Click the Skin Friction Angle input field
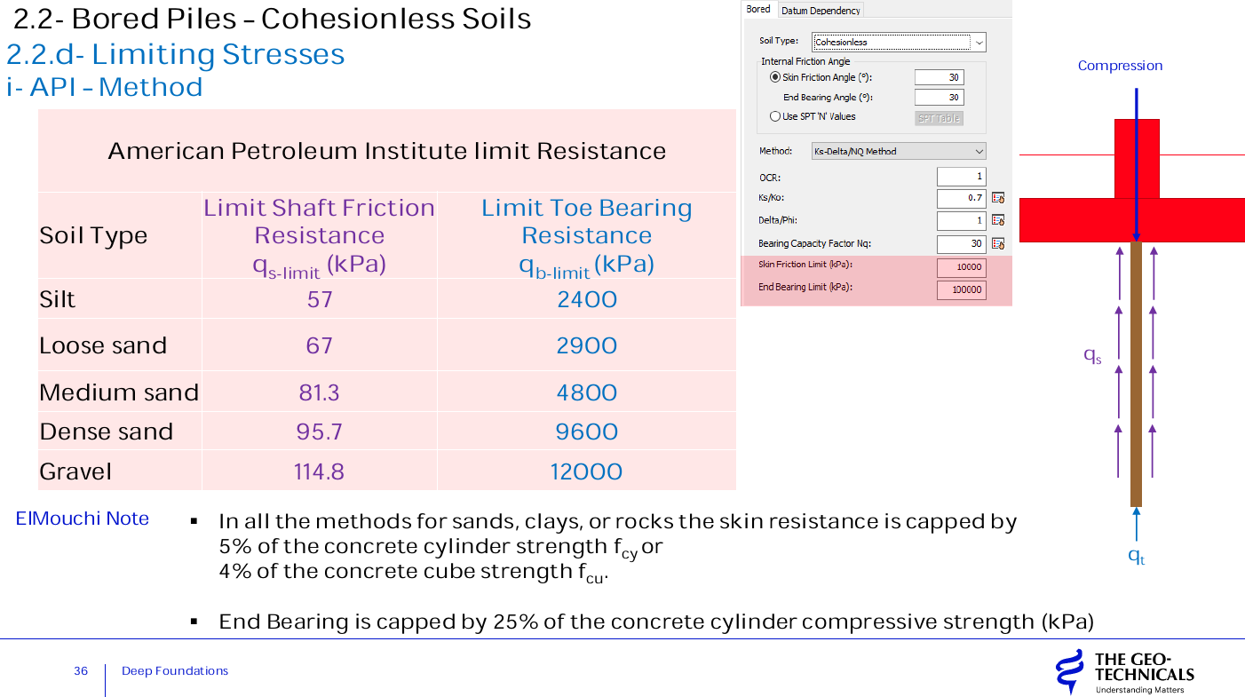This screenshot has width=1245, height=697. point(939,77)
